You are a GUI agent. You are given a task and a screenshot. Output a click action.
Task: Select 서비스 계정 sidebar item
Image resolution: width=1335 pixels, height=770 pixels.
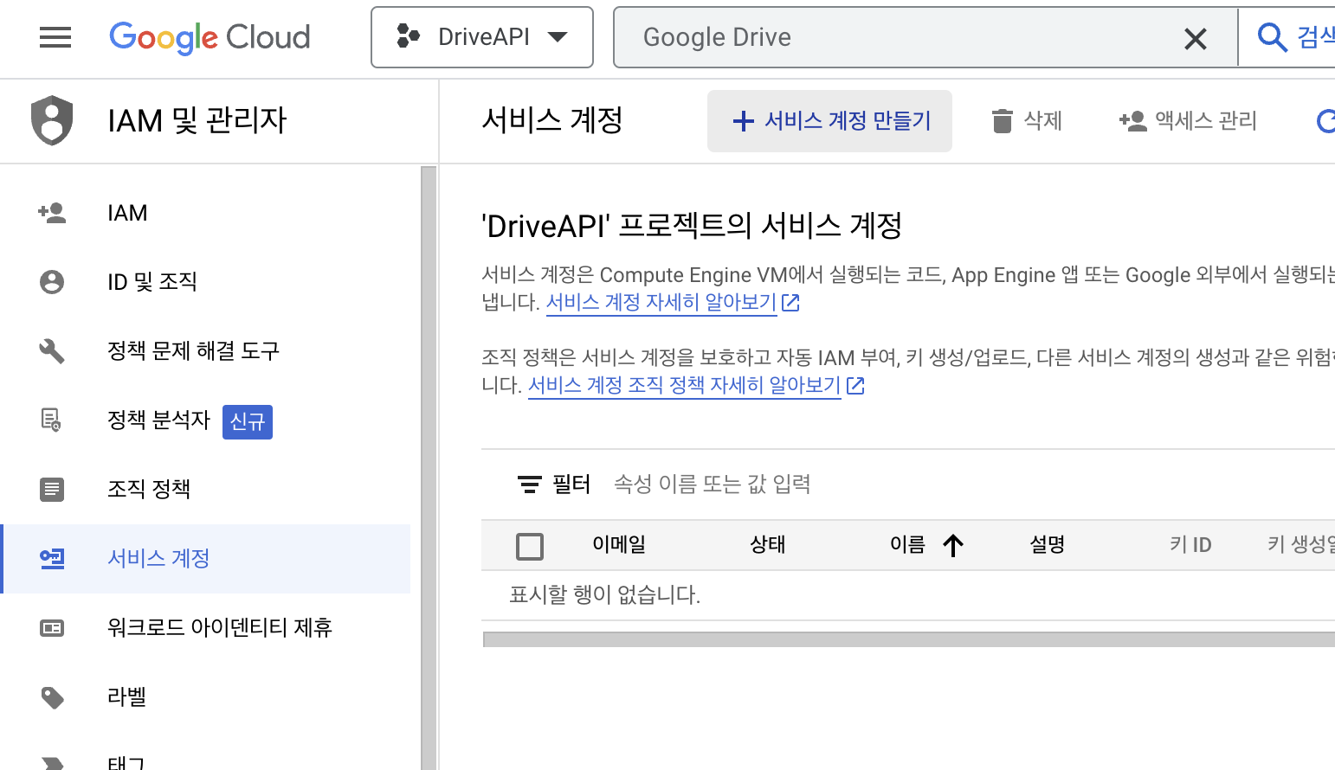[x=205, y=559]
